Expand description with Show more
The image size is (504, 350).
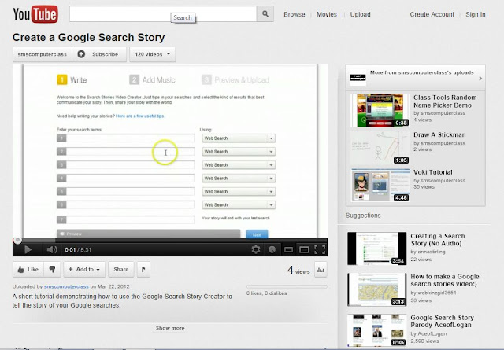[x=170, y=328]
